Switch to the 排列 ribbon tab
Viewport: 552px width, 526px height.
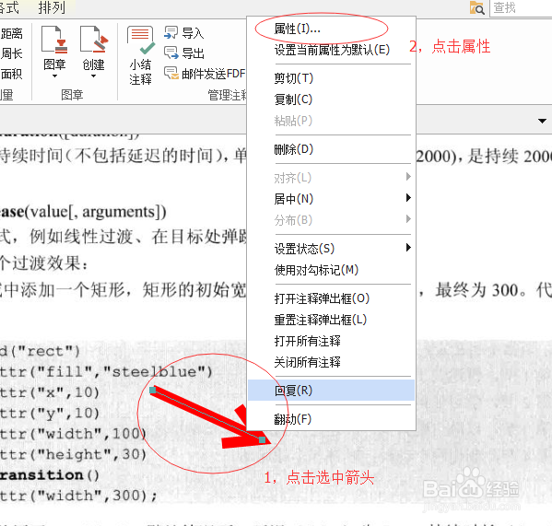coord(52,7)
